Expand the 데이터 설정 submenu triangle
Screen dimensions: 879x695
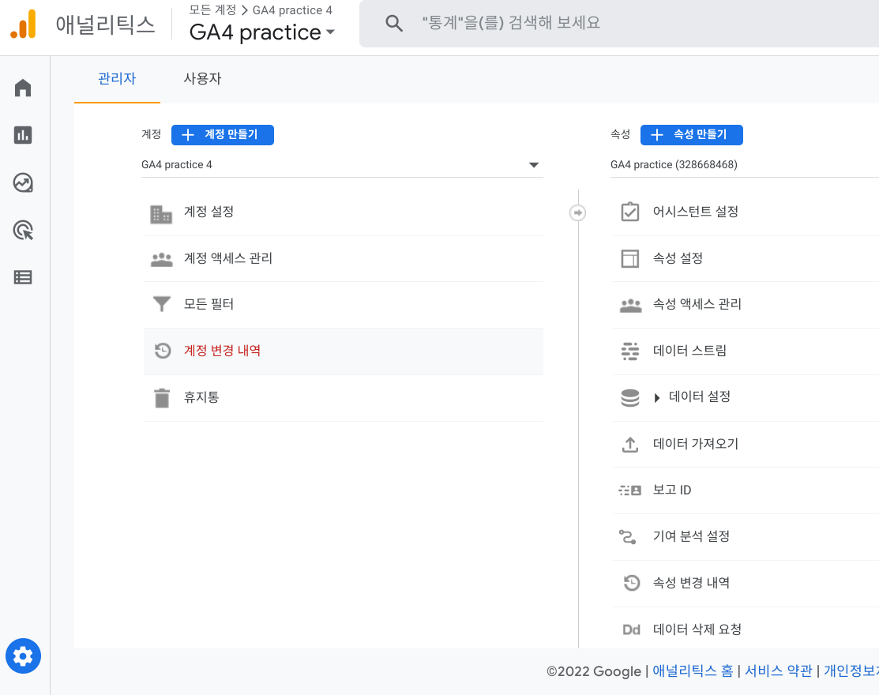tap(657, 398)
